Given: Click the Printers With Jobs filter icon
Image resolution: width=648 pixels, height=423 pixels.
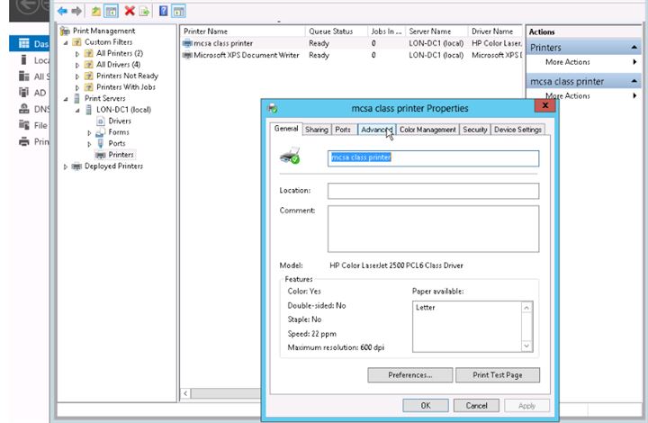Looking at the screenshot, I should coord(89,87).
